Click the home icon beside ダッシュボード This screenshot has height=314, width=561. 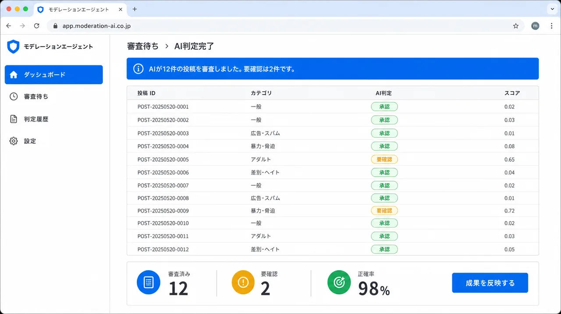pos(14,75)
